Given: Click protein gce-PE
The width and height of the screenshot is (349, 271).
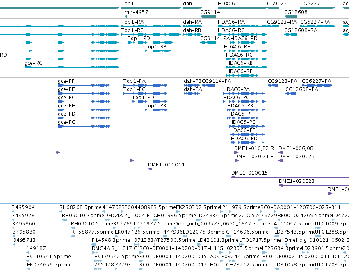Looking at the screenshot, I should click(x=84, y=93).
